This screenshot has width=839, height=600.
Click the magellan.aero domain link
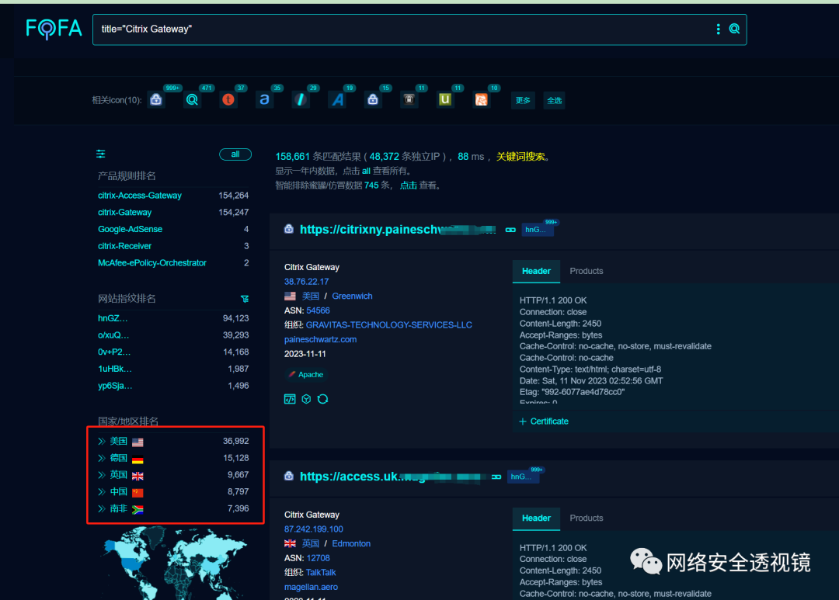[x=311, y=587]
